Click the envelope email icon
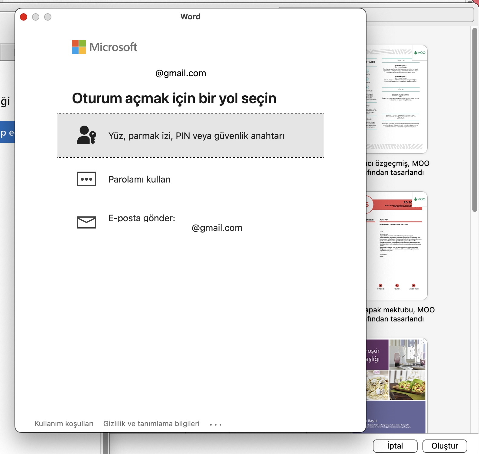 pos(86,222)
